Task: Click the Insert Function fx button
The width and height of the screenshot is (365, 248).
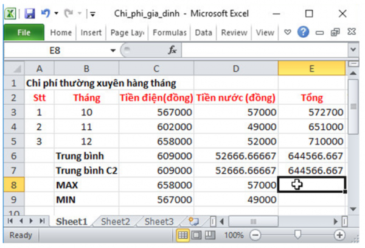Action: pos(172,50)
